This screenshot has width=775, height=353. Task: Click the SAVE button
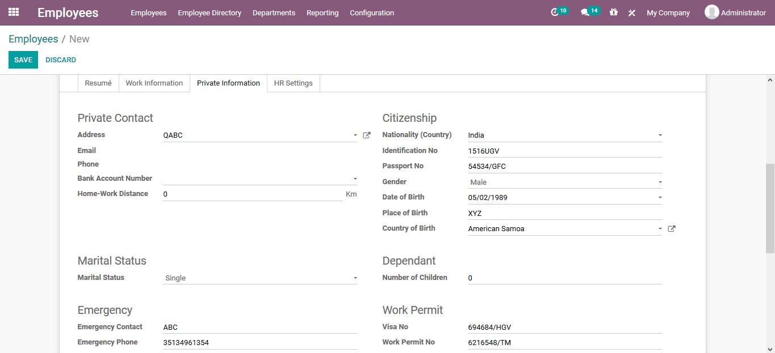23,59
